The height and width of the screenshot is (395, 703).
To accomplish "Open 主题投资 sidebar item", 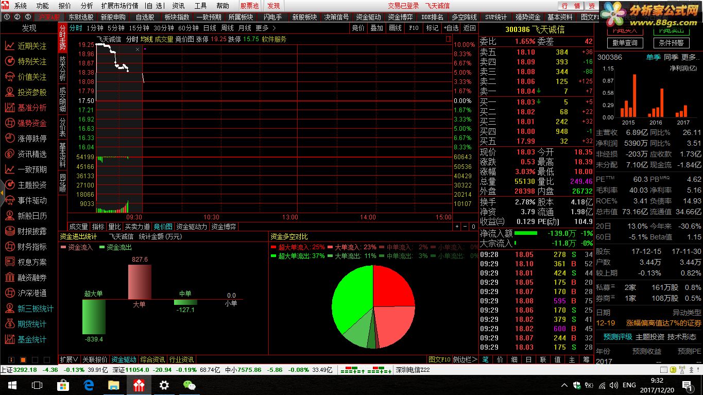I will (26, 185).
